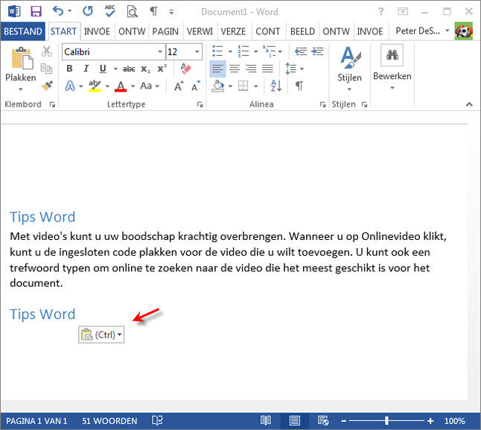Open the Lettertype dialog launcher
Viewport: 481px width, 430px height.
pos(200,104)
